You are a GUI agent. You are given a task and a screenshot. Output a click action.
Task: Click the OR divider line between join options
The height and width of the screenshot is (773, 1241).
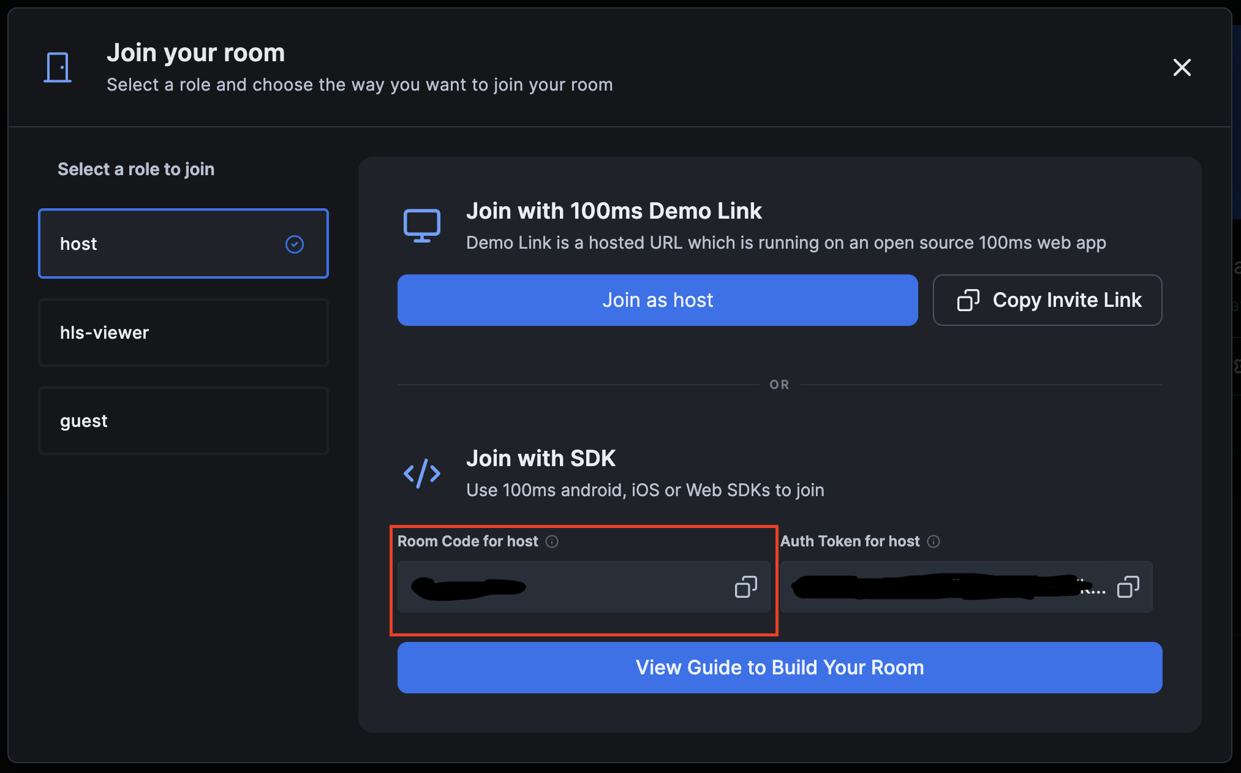[x=779, y=385]
